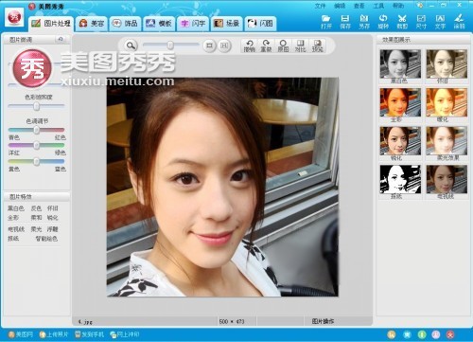Switch to the 饰品 (Accessories) tab

tap(125, 24)
